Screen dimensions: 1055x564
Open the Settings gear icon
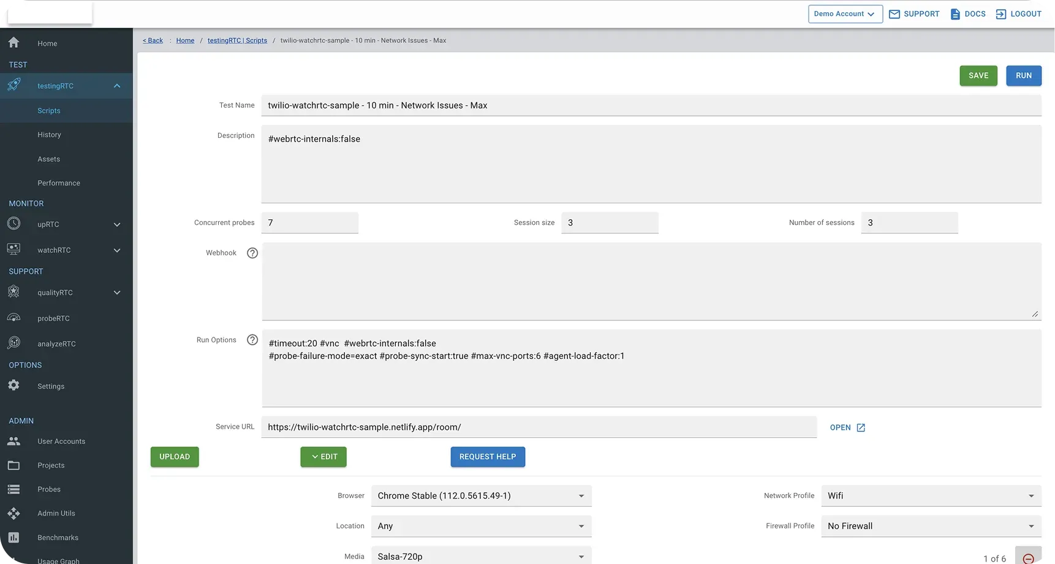[x=13, y=386]
